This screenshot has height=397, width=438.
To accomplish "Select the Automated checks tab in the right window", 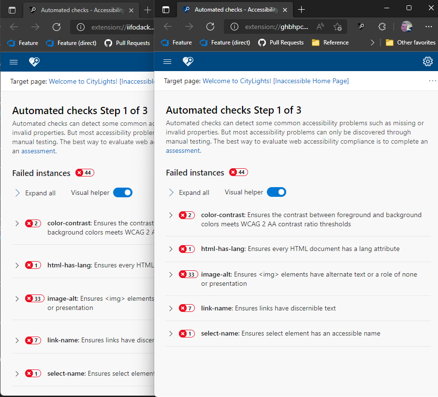I will tap(234, 10).
